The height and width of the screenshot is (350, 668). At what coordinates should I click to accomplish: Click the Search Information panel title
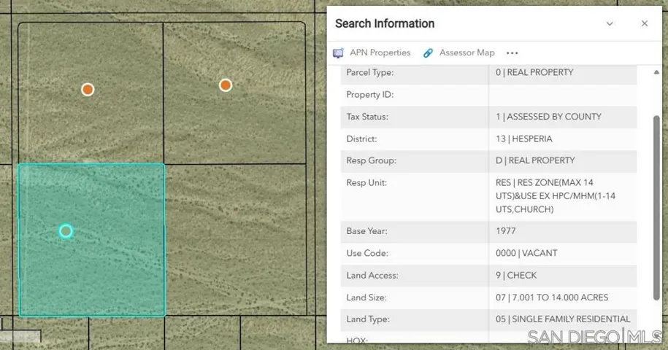click(x=385, y=24)
